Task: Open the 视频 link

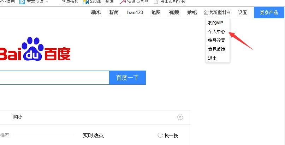Action: click(174, 12)
